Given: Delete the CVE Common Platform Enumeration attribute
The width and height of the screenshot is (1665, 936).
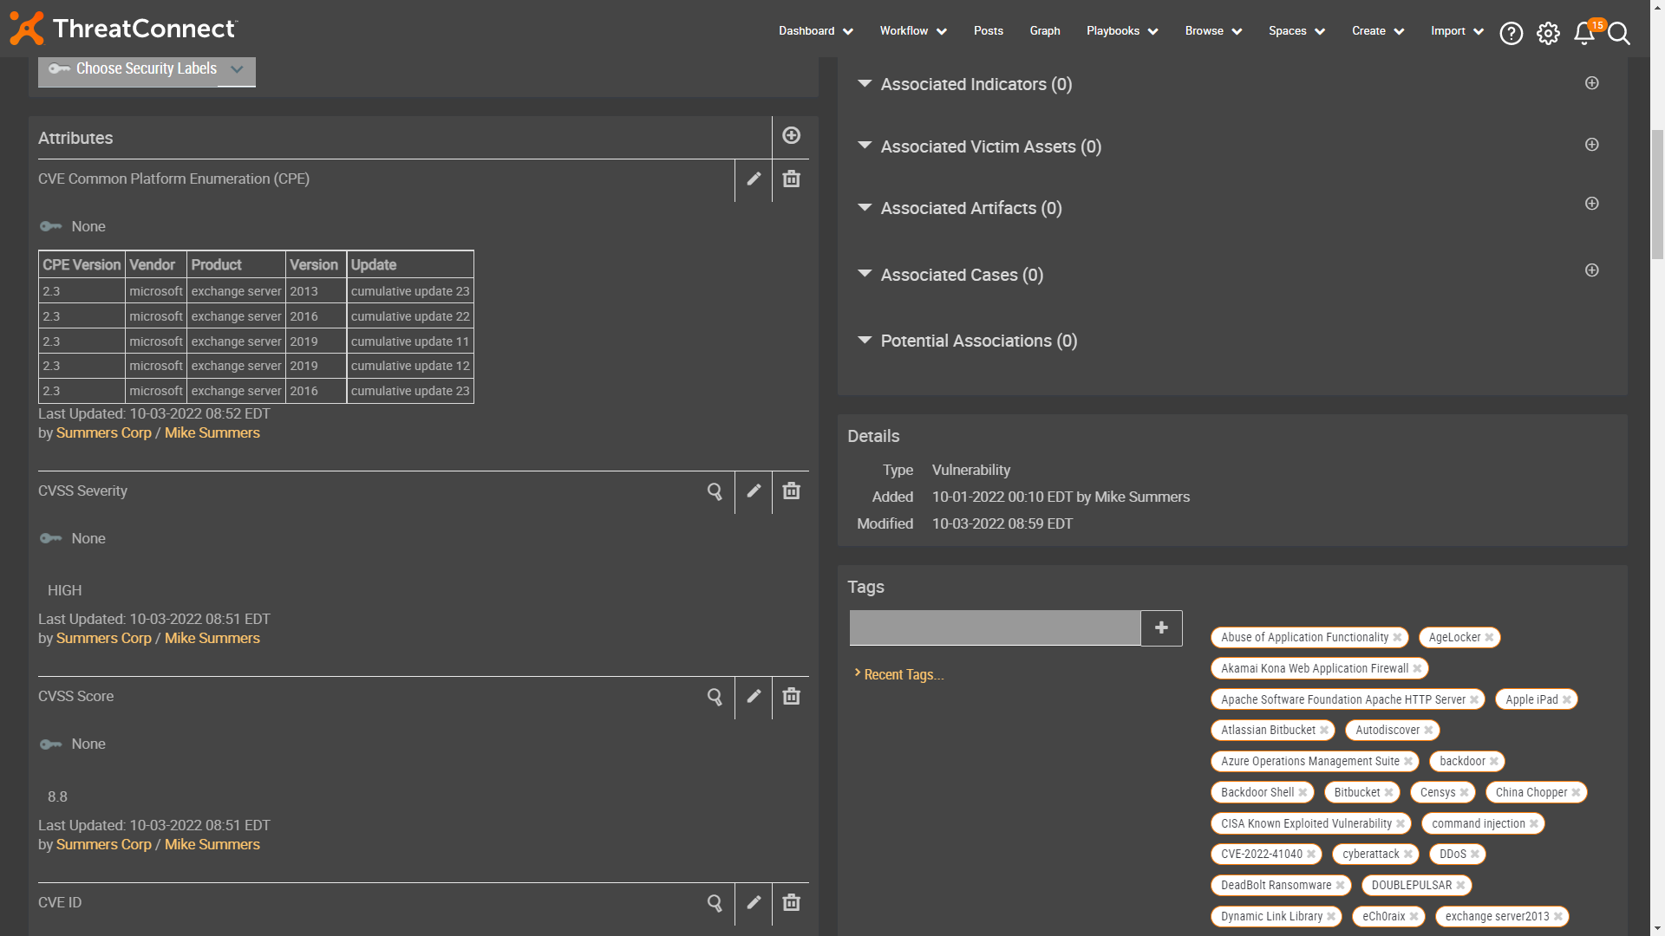Looking at the screenshot, I should click(x=791, y=179).
